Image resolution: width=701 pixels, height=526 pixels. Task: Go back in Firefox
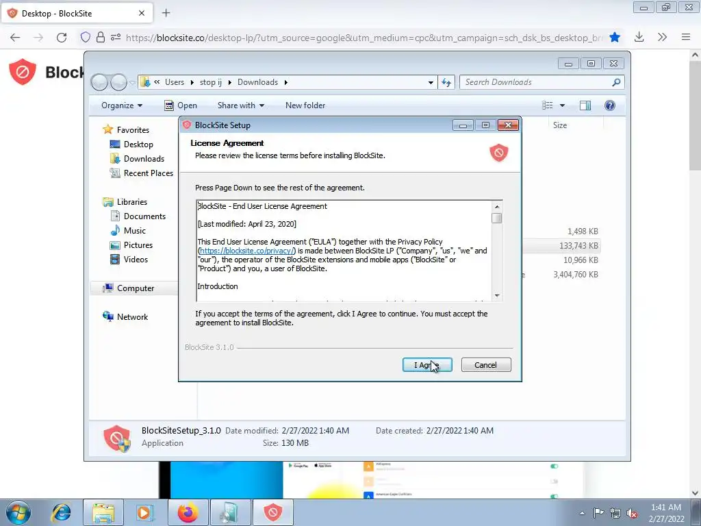(15, 38)
